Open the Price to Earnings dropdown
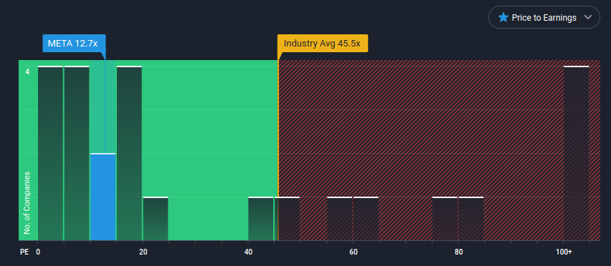The width and height of the screenshot is (611, 266). click(544, 17)
